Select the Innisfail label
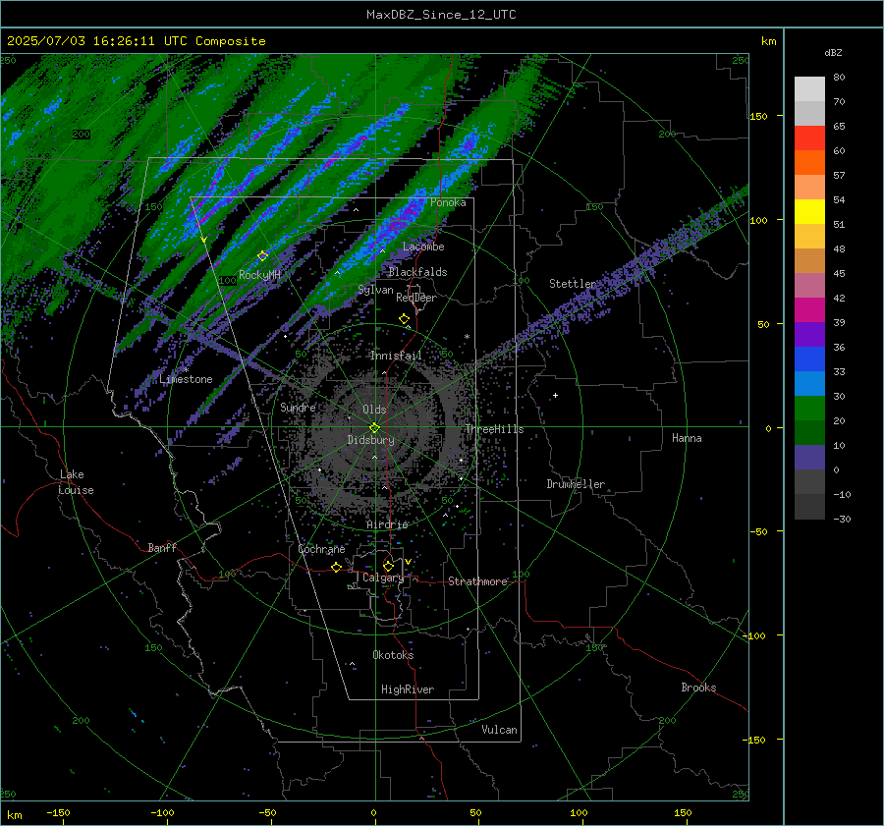This screenshot has width=884, height=826. click(396, 356)
